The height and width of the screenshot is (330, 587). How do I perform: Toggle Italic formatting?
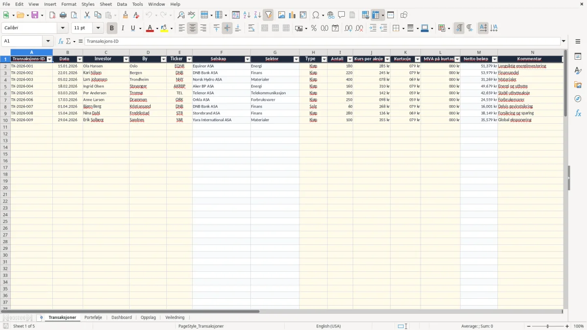click(x=123, y=28)
